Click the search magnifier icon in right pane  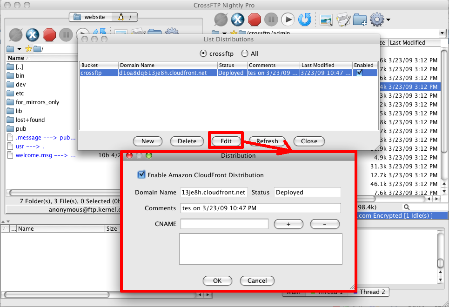(406, 207)
